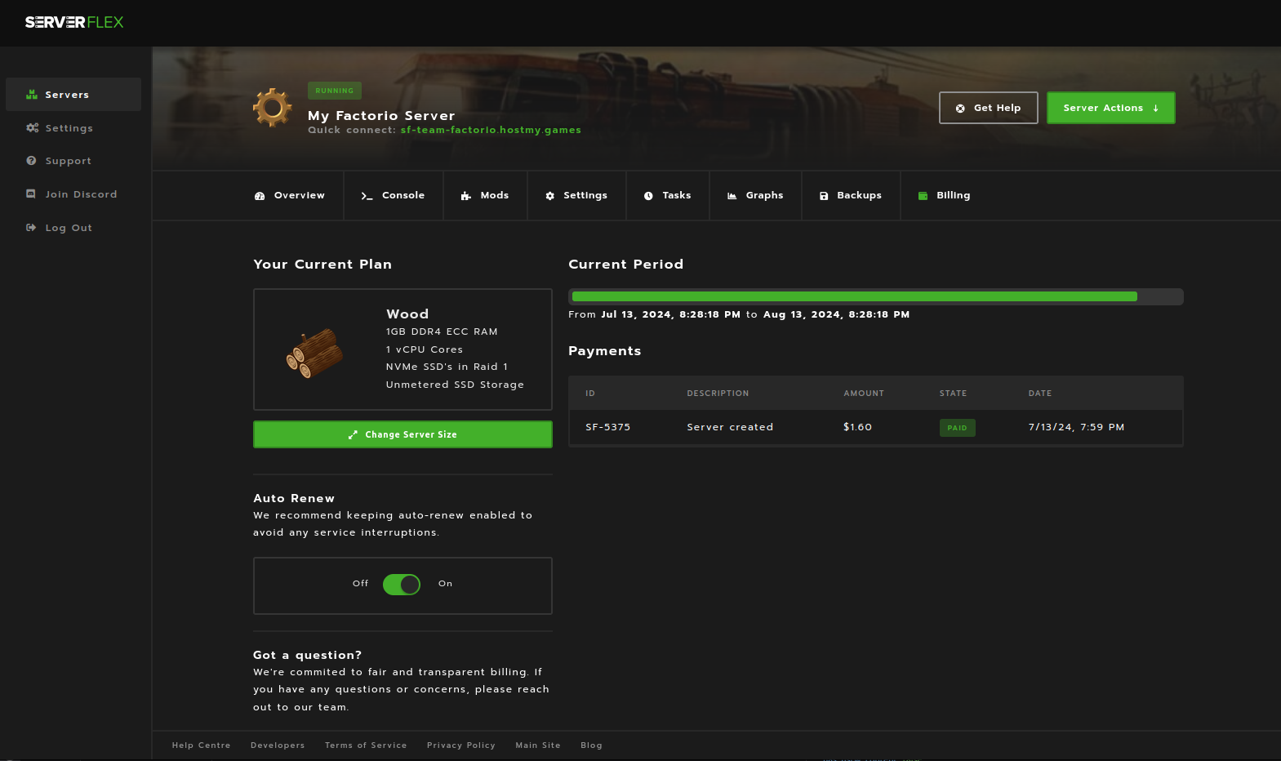Select the Billing tab
Image resolution: width=1281 pixels, height=761 pixels.
click(944, 196)
